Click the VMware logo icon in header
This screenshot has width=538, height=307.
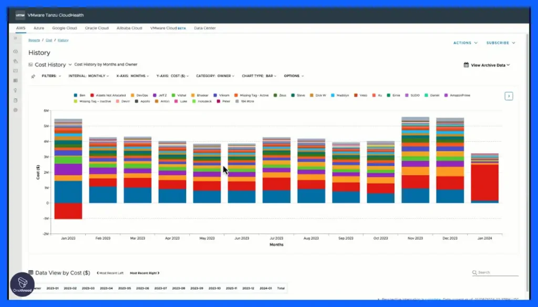(20, 15)
